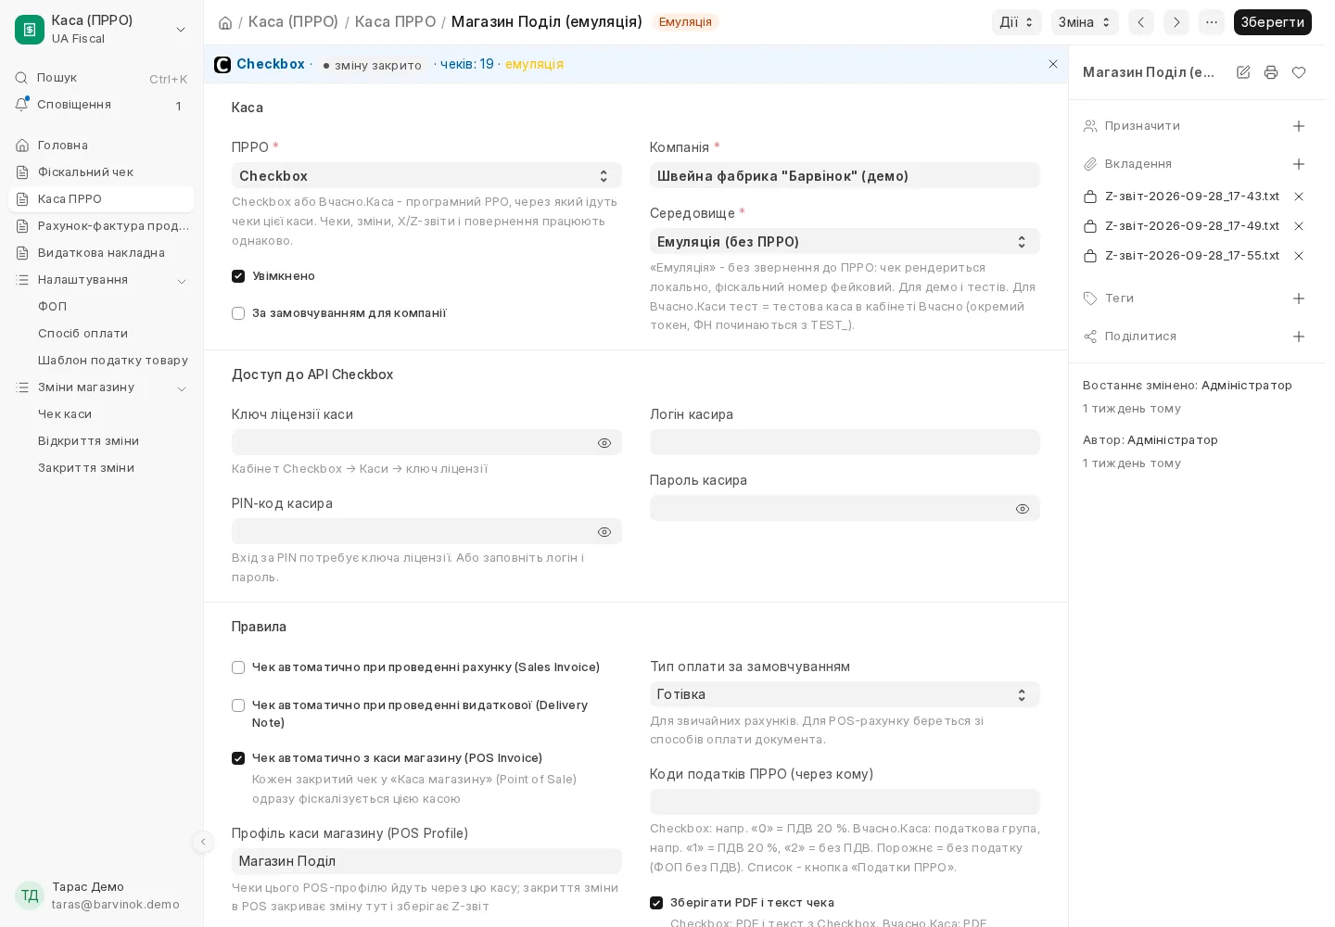This screenshot has height=927, width=1335.
Task: Open Закриття зміни in sidebar
Action: 101,468
